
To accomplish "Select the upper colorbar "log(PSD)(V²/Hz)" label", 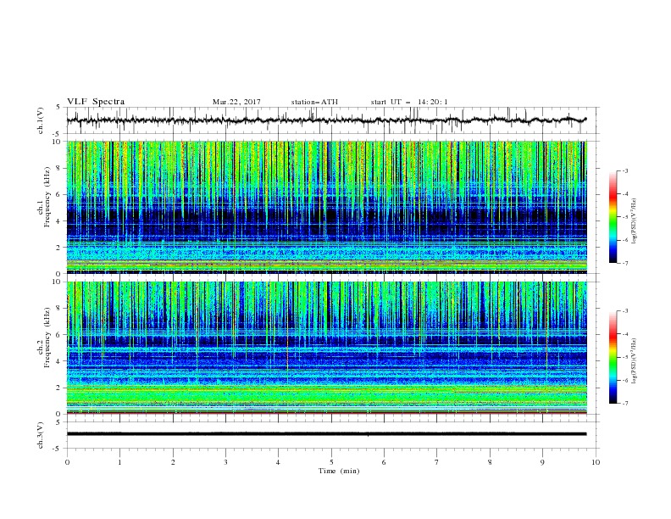I will (x=634, y=221).
